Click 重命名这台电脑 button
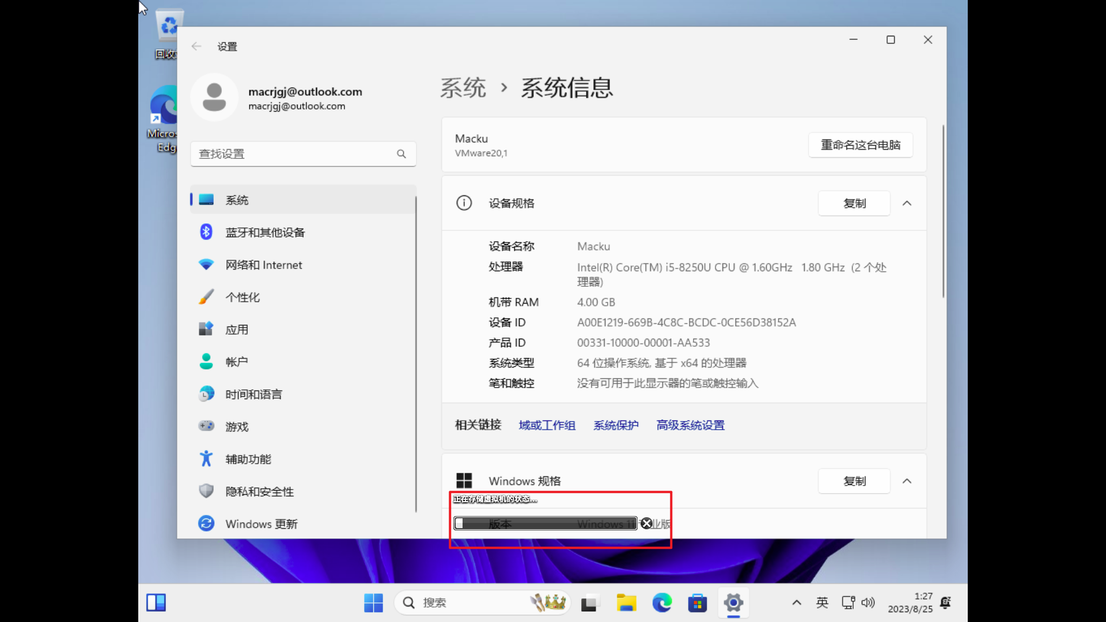 pyautogui.click(x=861, y=145)
